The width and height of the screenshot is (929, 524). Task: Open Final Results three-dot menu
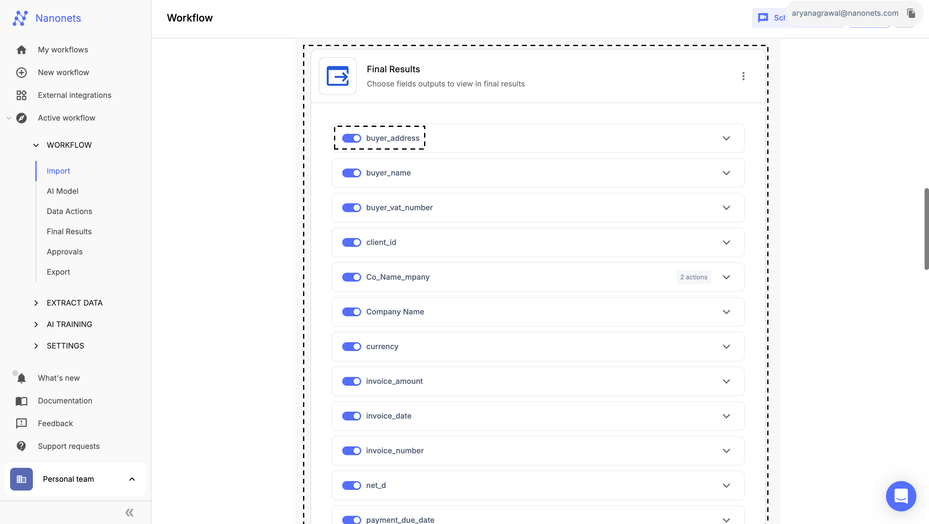point(743,76)
